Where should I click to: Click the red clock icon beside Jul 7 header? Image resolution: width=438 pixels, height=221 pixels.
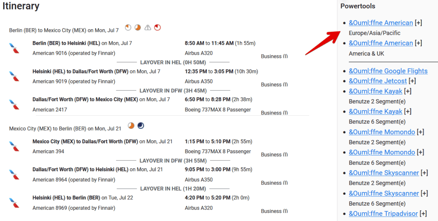158,28
